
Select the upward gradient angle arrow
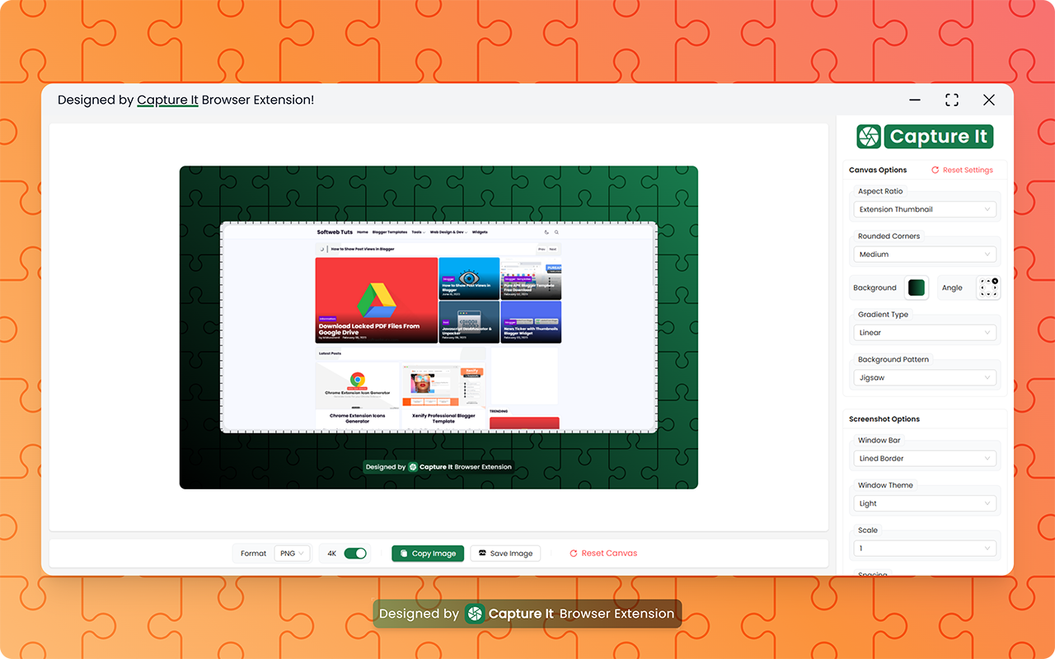988,281
